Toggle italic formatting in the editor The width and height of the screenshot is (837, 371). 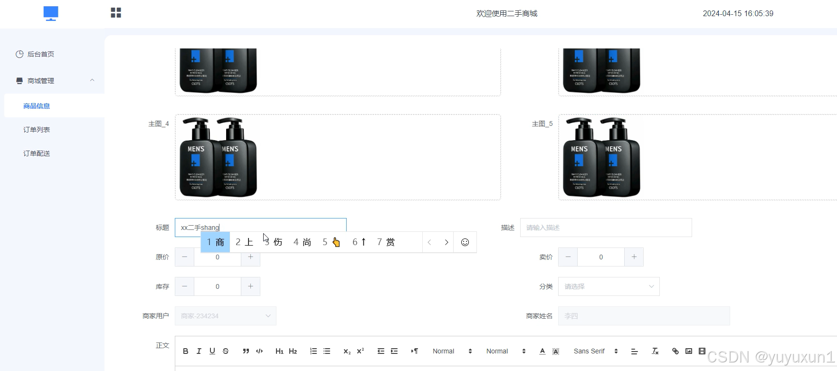(x=199, y=351)
